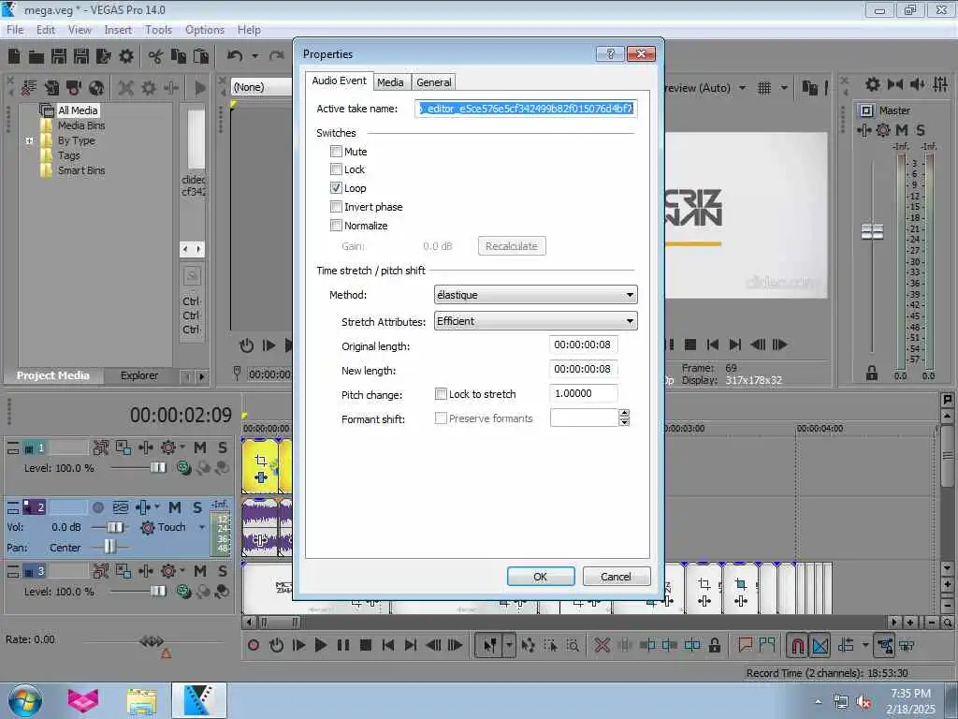The width and height of the screenshot is (958, 719).
Task: Click the Active take name text field
Action: point(526,109)
